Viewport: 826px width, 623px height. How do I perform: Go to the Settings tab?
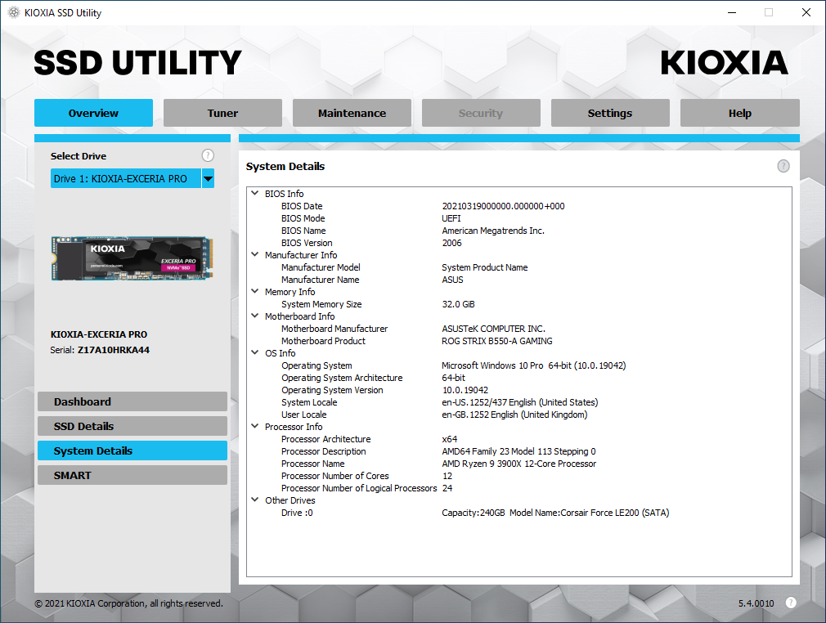pos(610,113)
